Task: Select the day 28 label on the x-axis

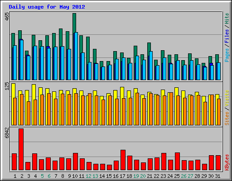Action: [197, 176]
